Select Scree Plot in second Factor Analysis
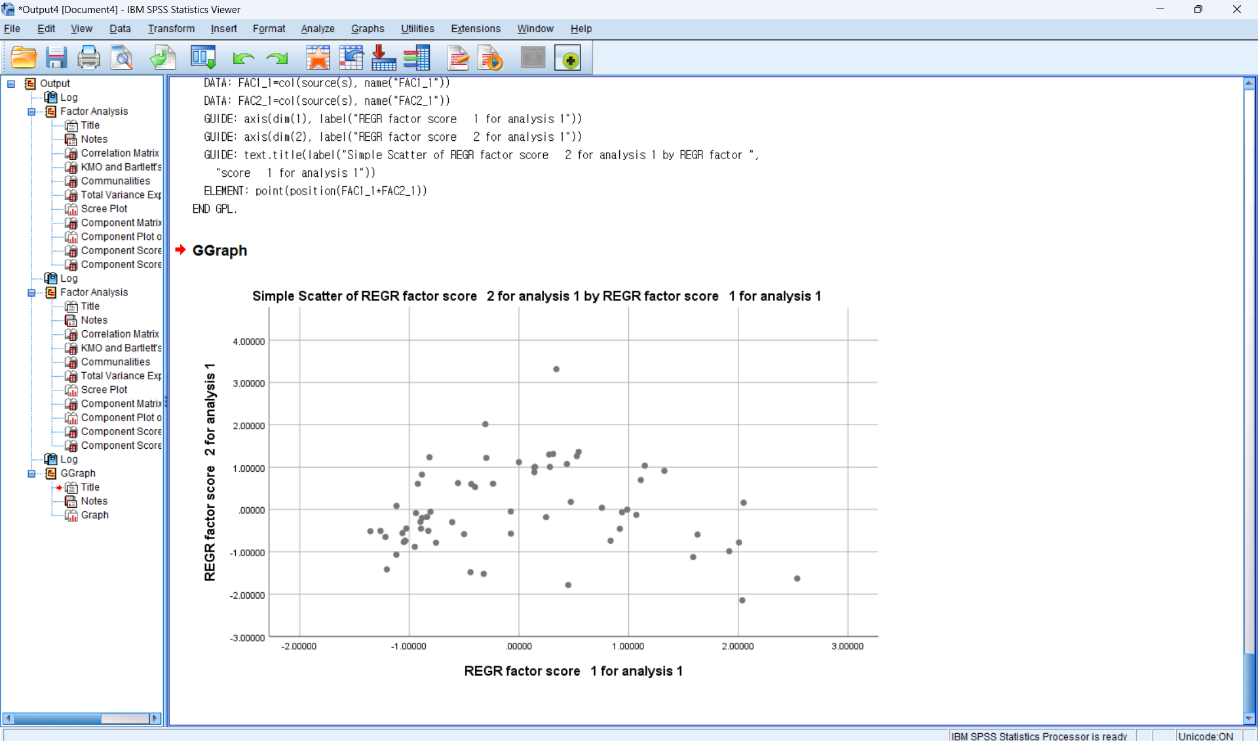 coord(104,390)
